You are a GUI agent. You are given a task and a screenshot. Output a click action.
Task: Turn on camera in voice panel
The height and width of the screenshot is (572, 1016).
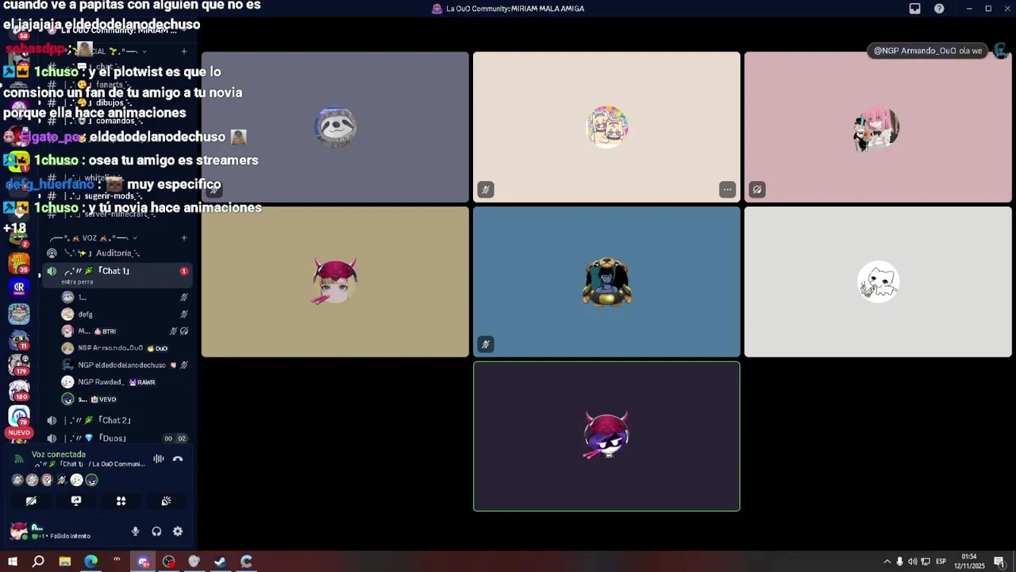(x=31, y=501)
